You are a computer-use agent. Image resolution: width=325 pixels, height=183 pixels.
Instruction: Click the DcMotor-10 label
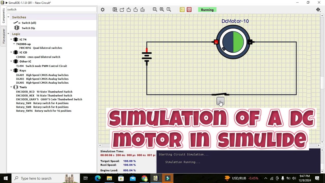point(235,21)
